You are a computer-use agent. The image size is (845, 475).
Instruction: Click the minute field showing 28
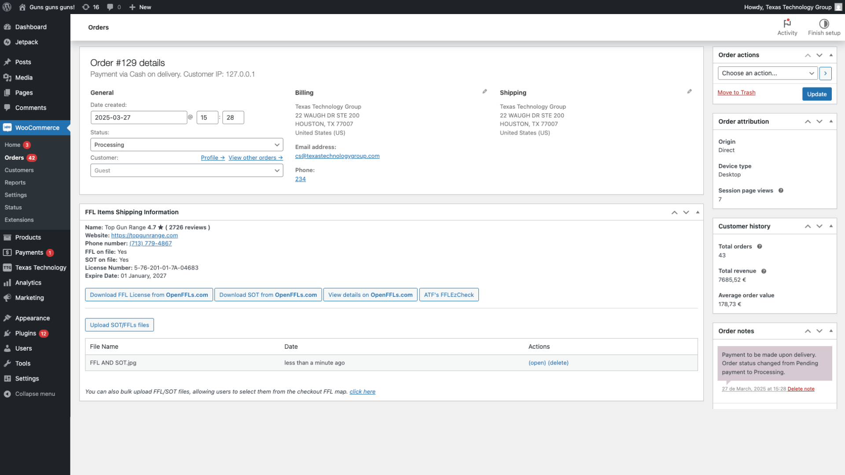[233, 117]
